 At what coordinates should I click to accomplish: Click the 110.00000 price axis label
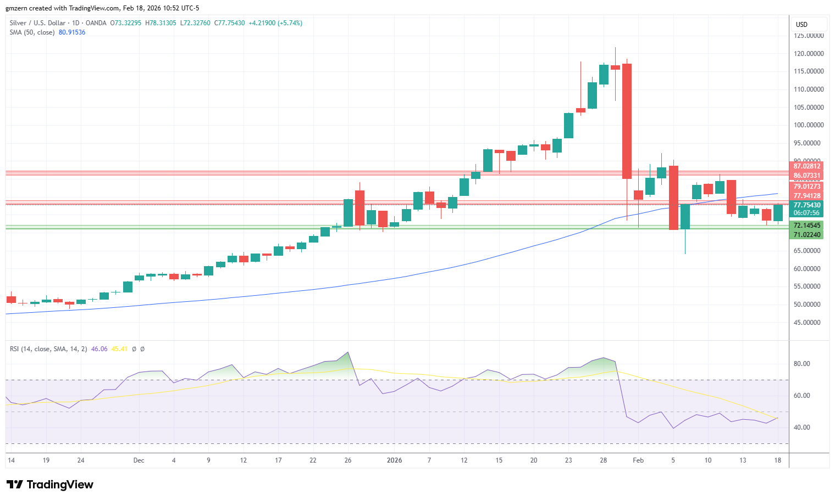pyautogui.click(x=809, y=89)
